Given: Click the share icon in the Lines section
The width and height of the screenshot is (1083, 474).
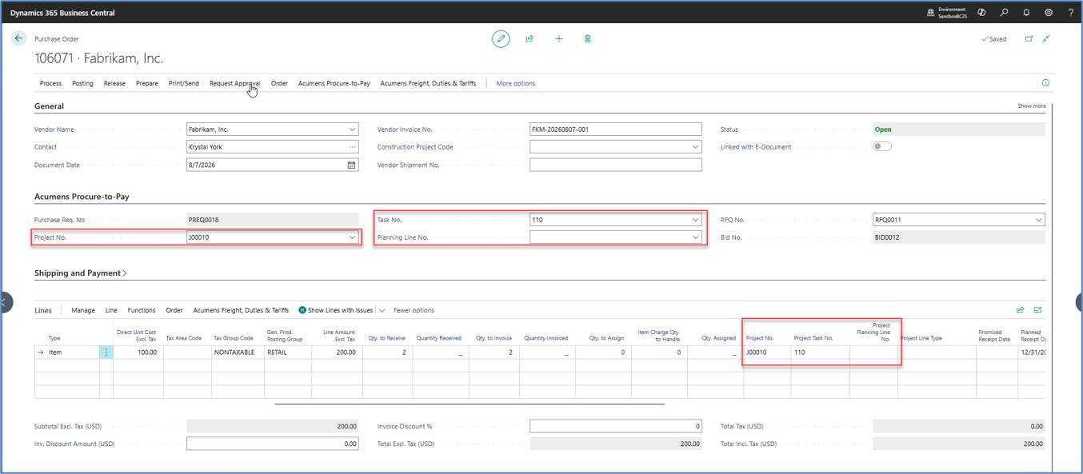Looking at the screenshot, I should pos(1021,310).
